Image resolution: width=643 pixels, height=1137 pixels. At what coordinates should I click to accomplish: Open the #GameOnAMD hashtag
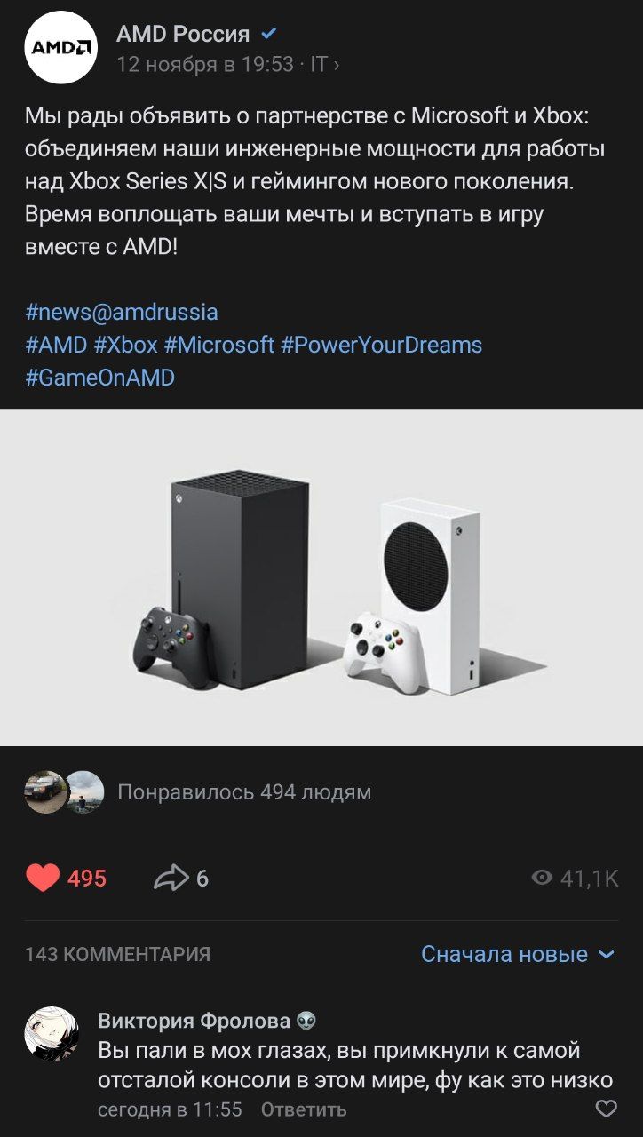point(100,378)
